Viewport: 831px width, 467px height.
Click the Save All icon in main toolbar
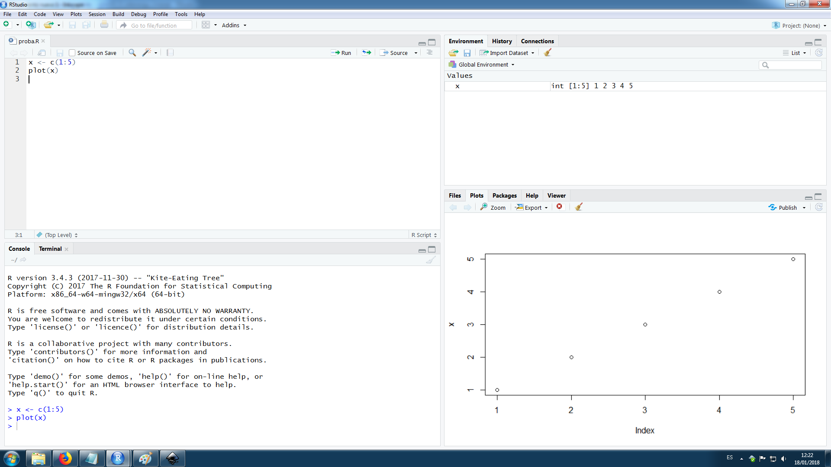86,25
